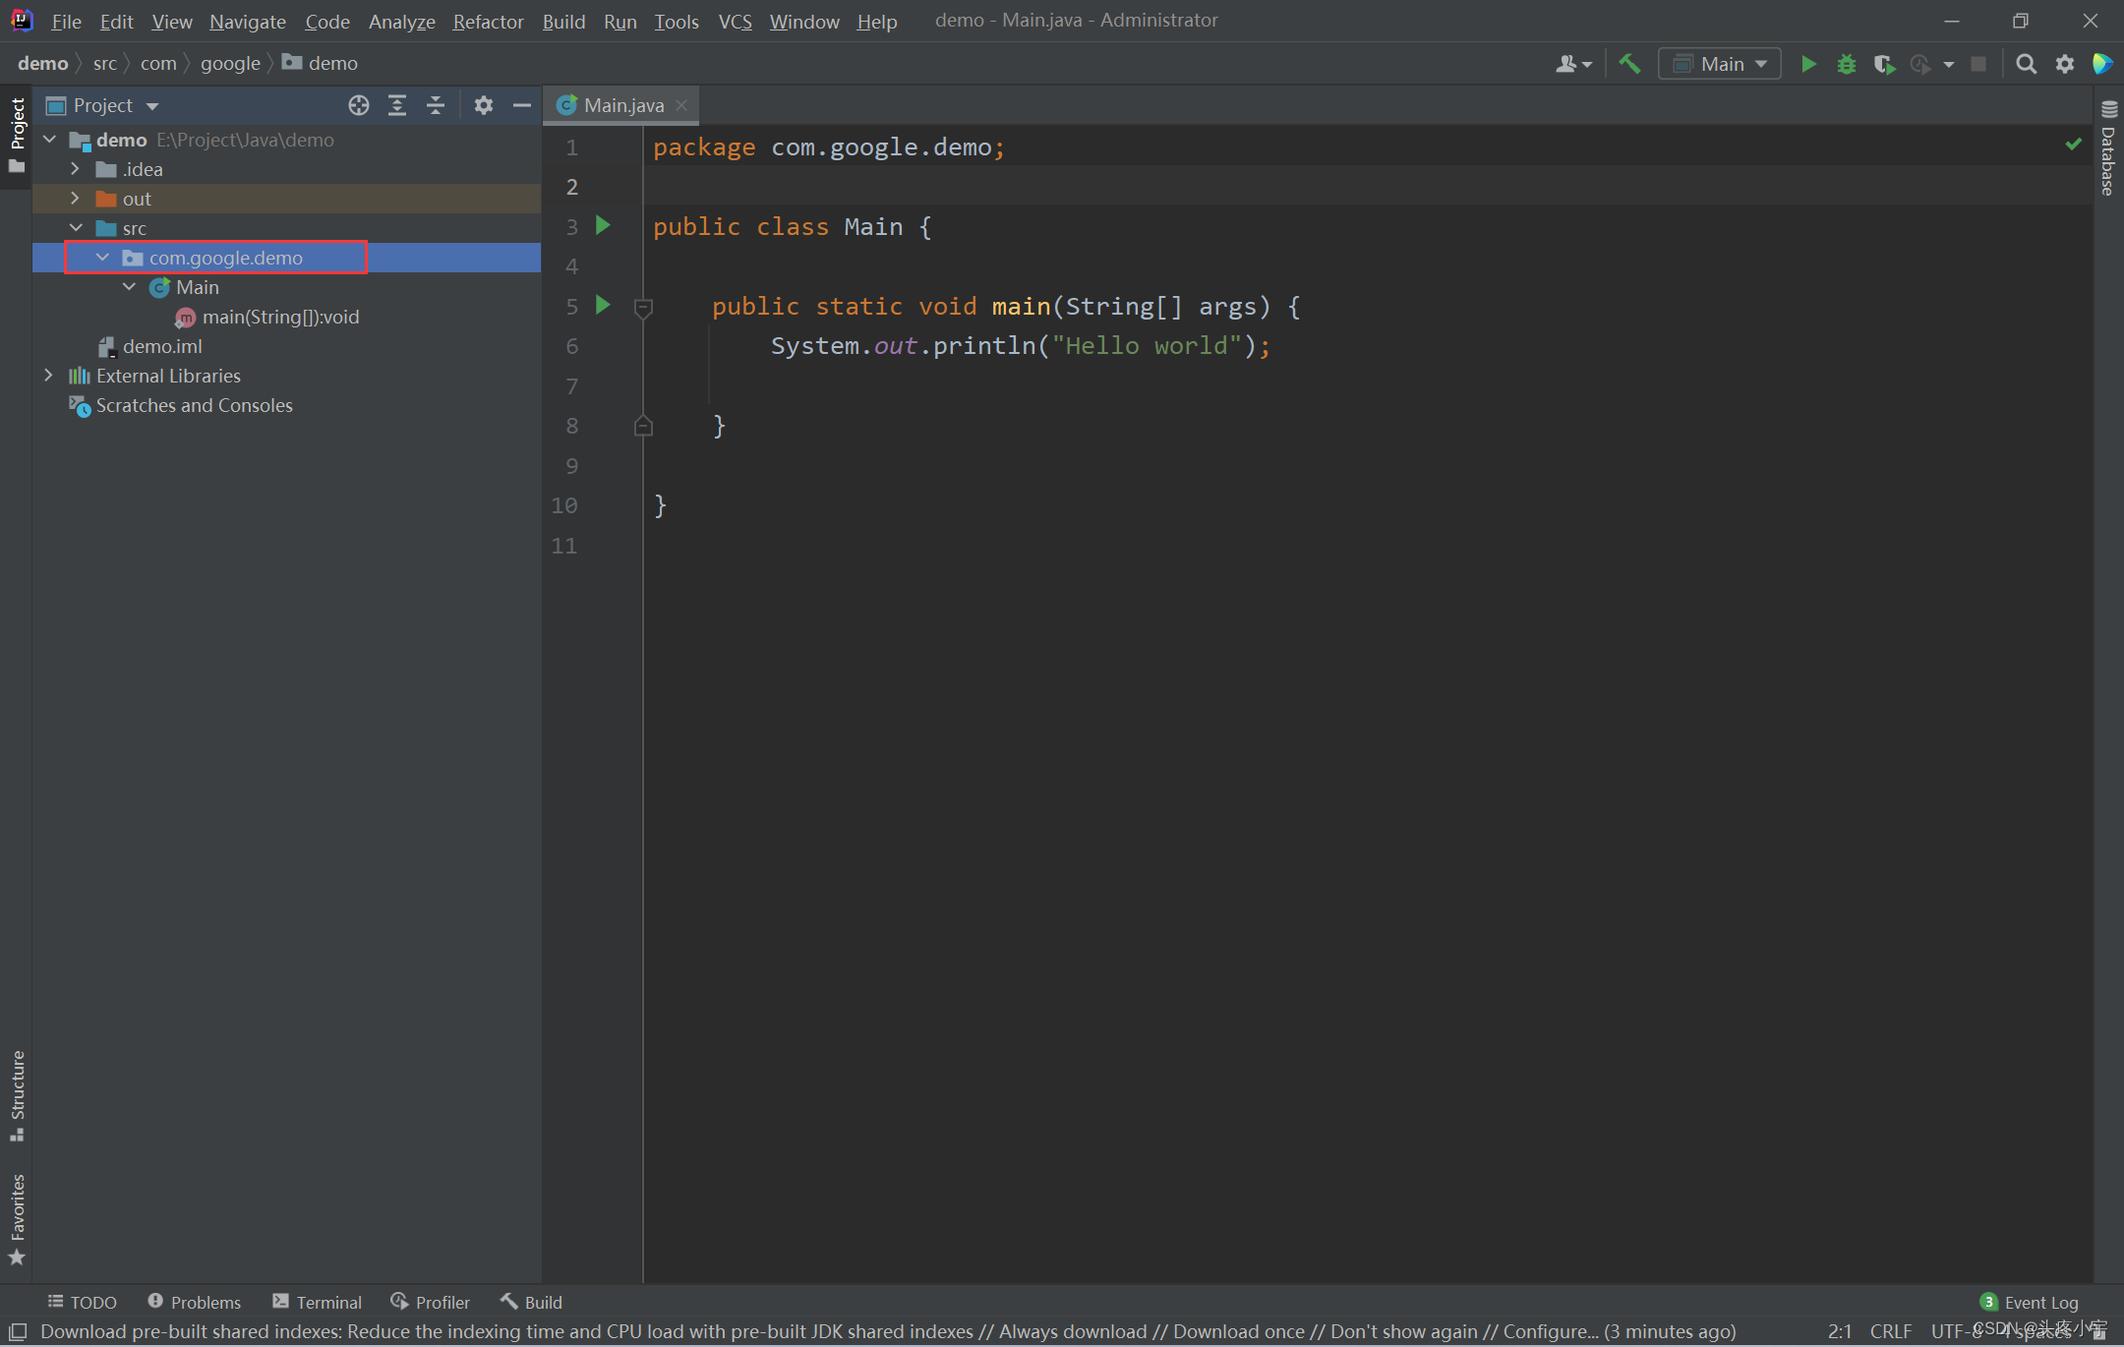Open Project panel gear options
This screenshot has width=2124, height=1347.
[x=483, y=105]
